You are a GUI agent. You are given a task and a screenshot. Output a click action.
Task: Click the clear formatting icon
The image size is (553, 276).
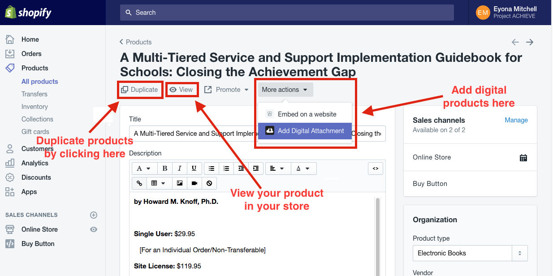pyautogui.click(x=209, y=183)
